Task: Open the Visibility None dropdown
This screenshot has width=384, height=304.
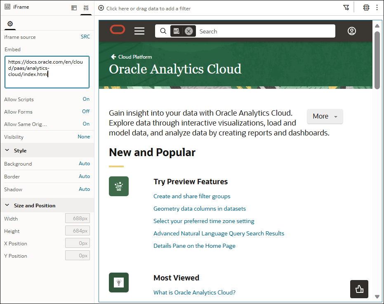Action: tap(84, 137)
